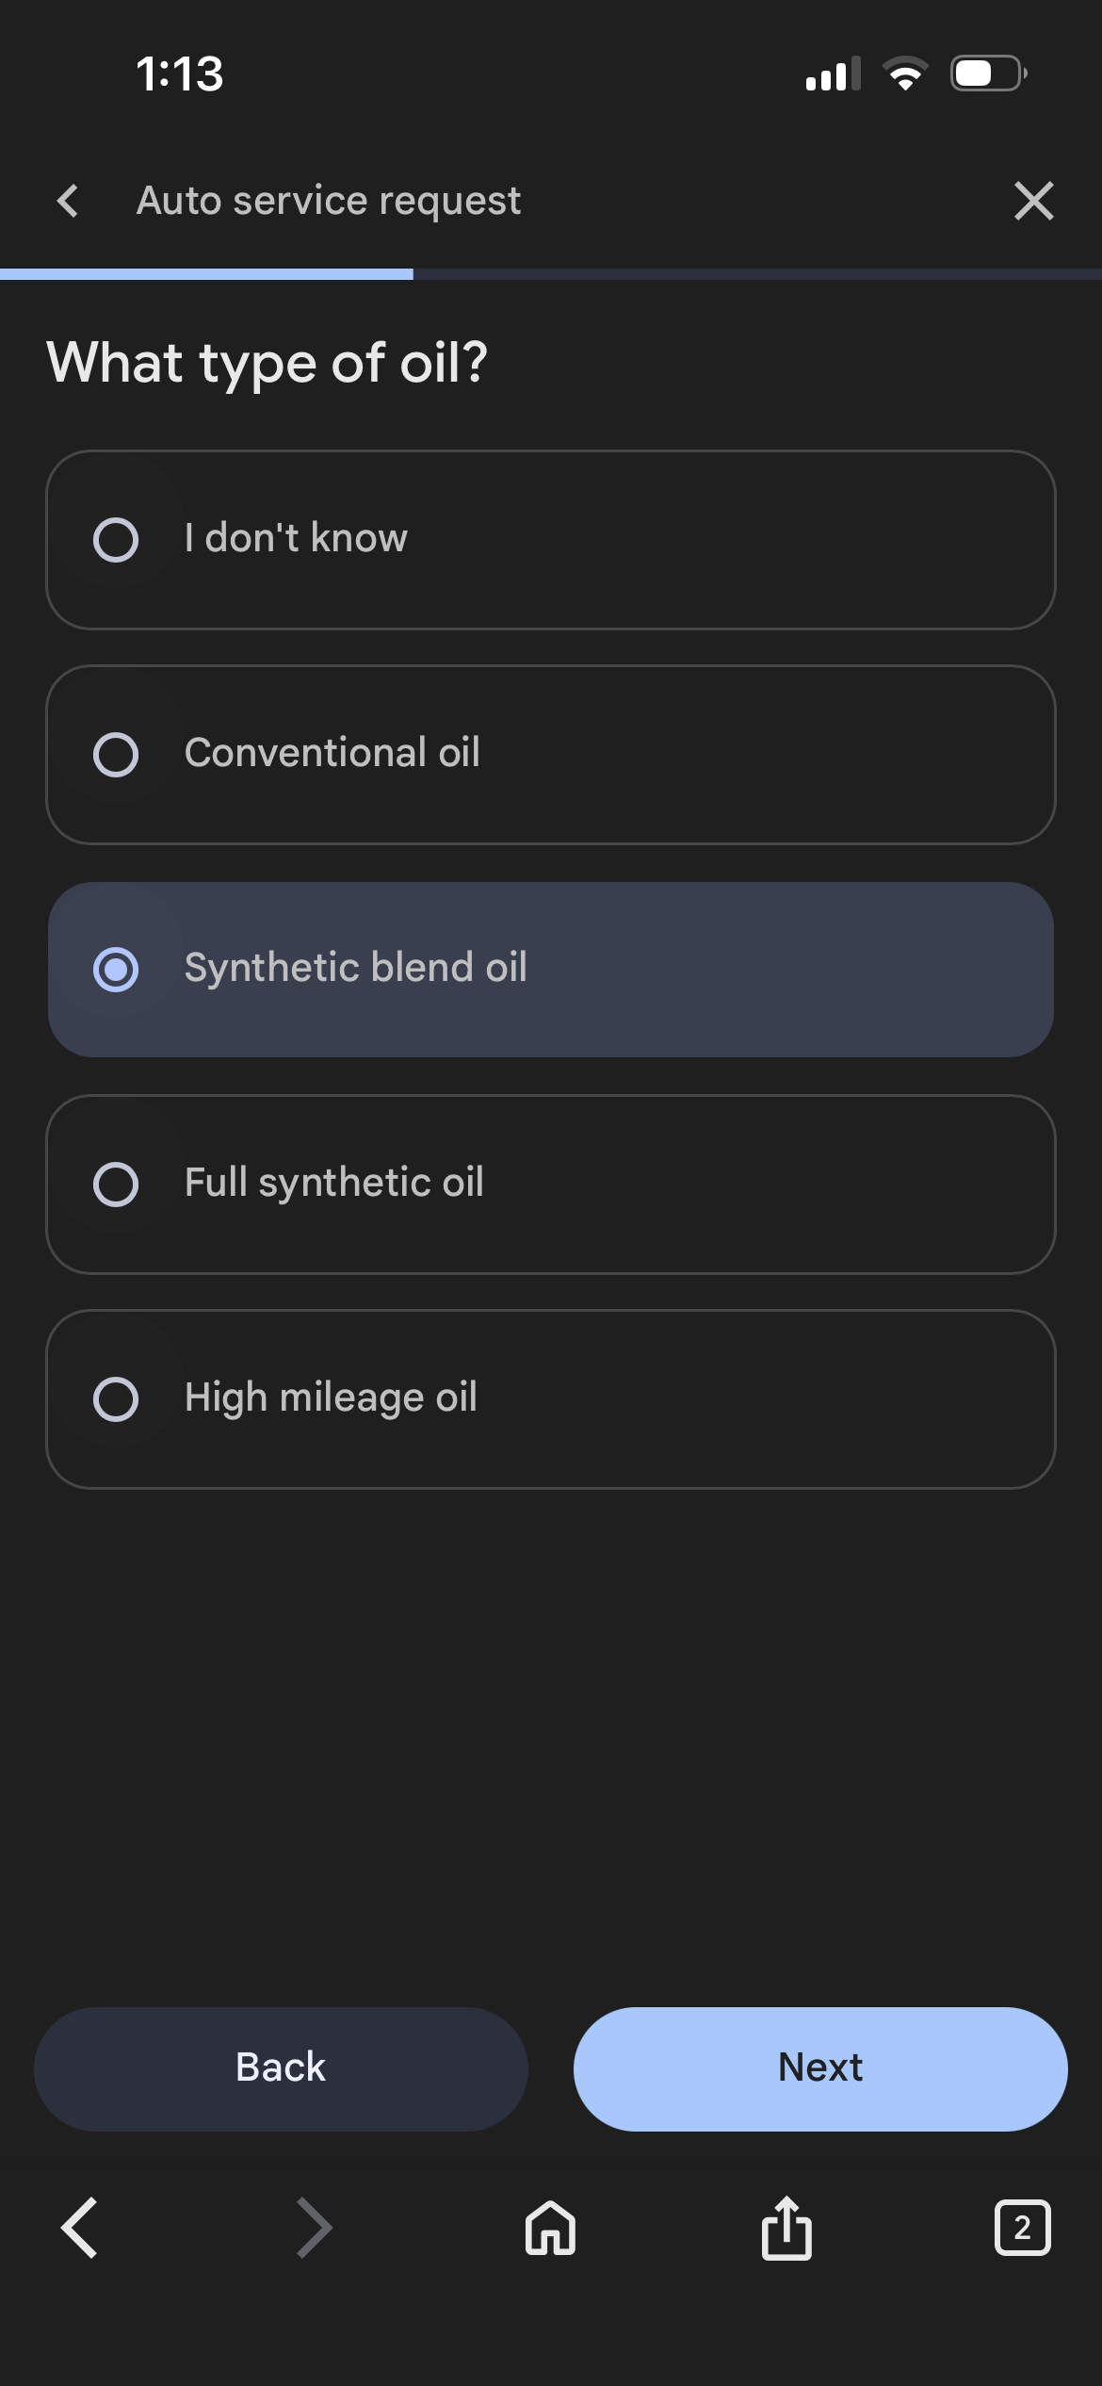Tap the cellular signal bars icon

pyautogui.click(x=833, y=74)
